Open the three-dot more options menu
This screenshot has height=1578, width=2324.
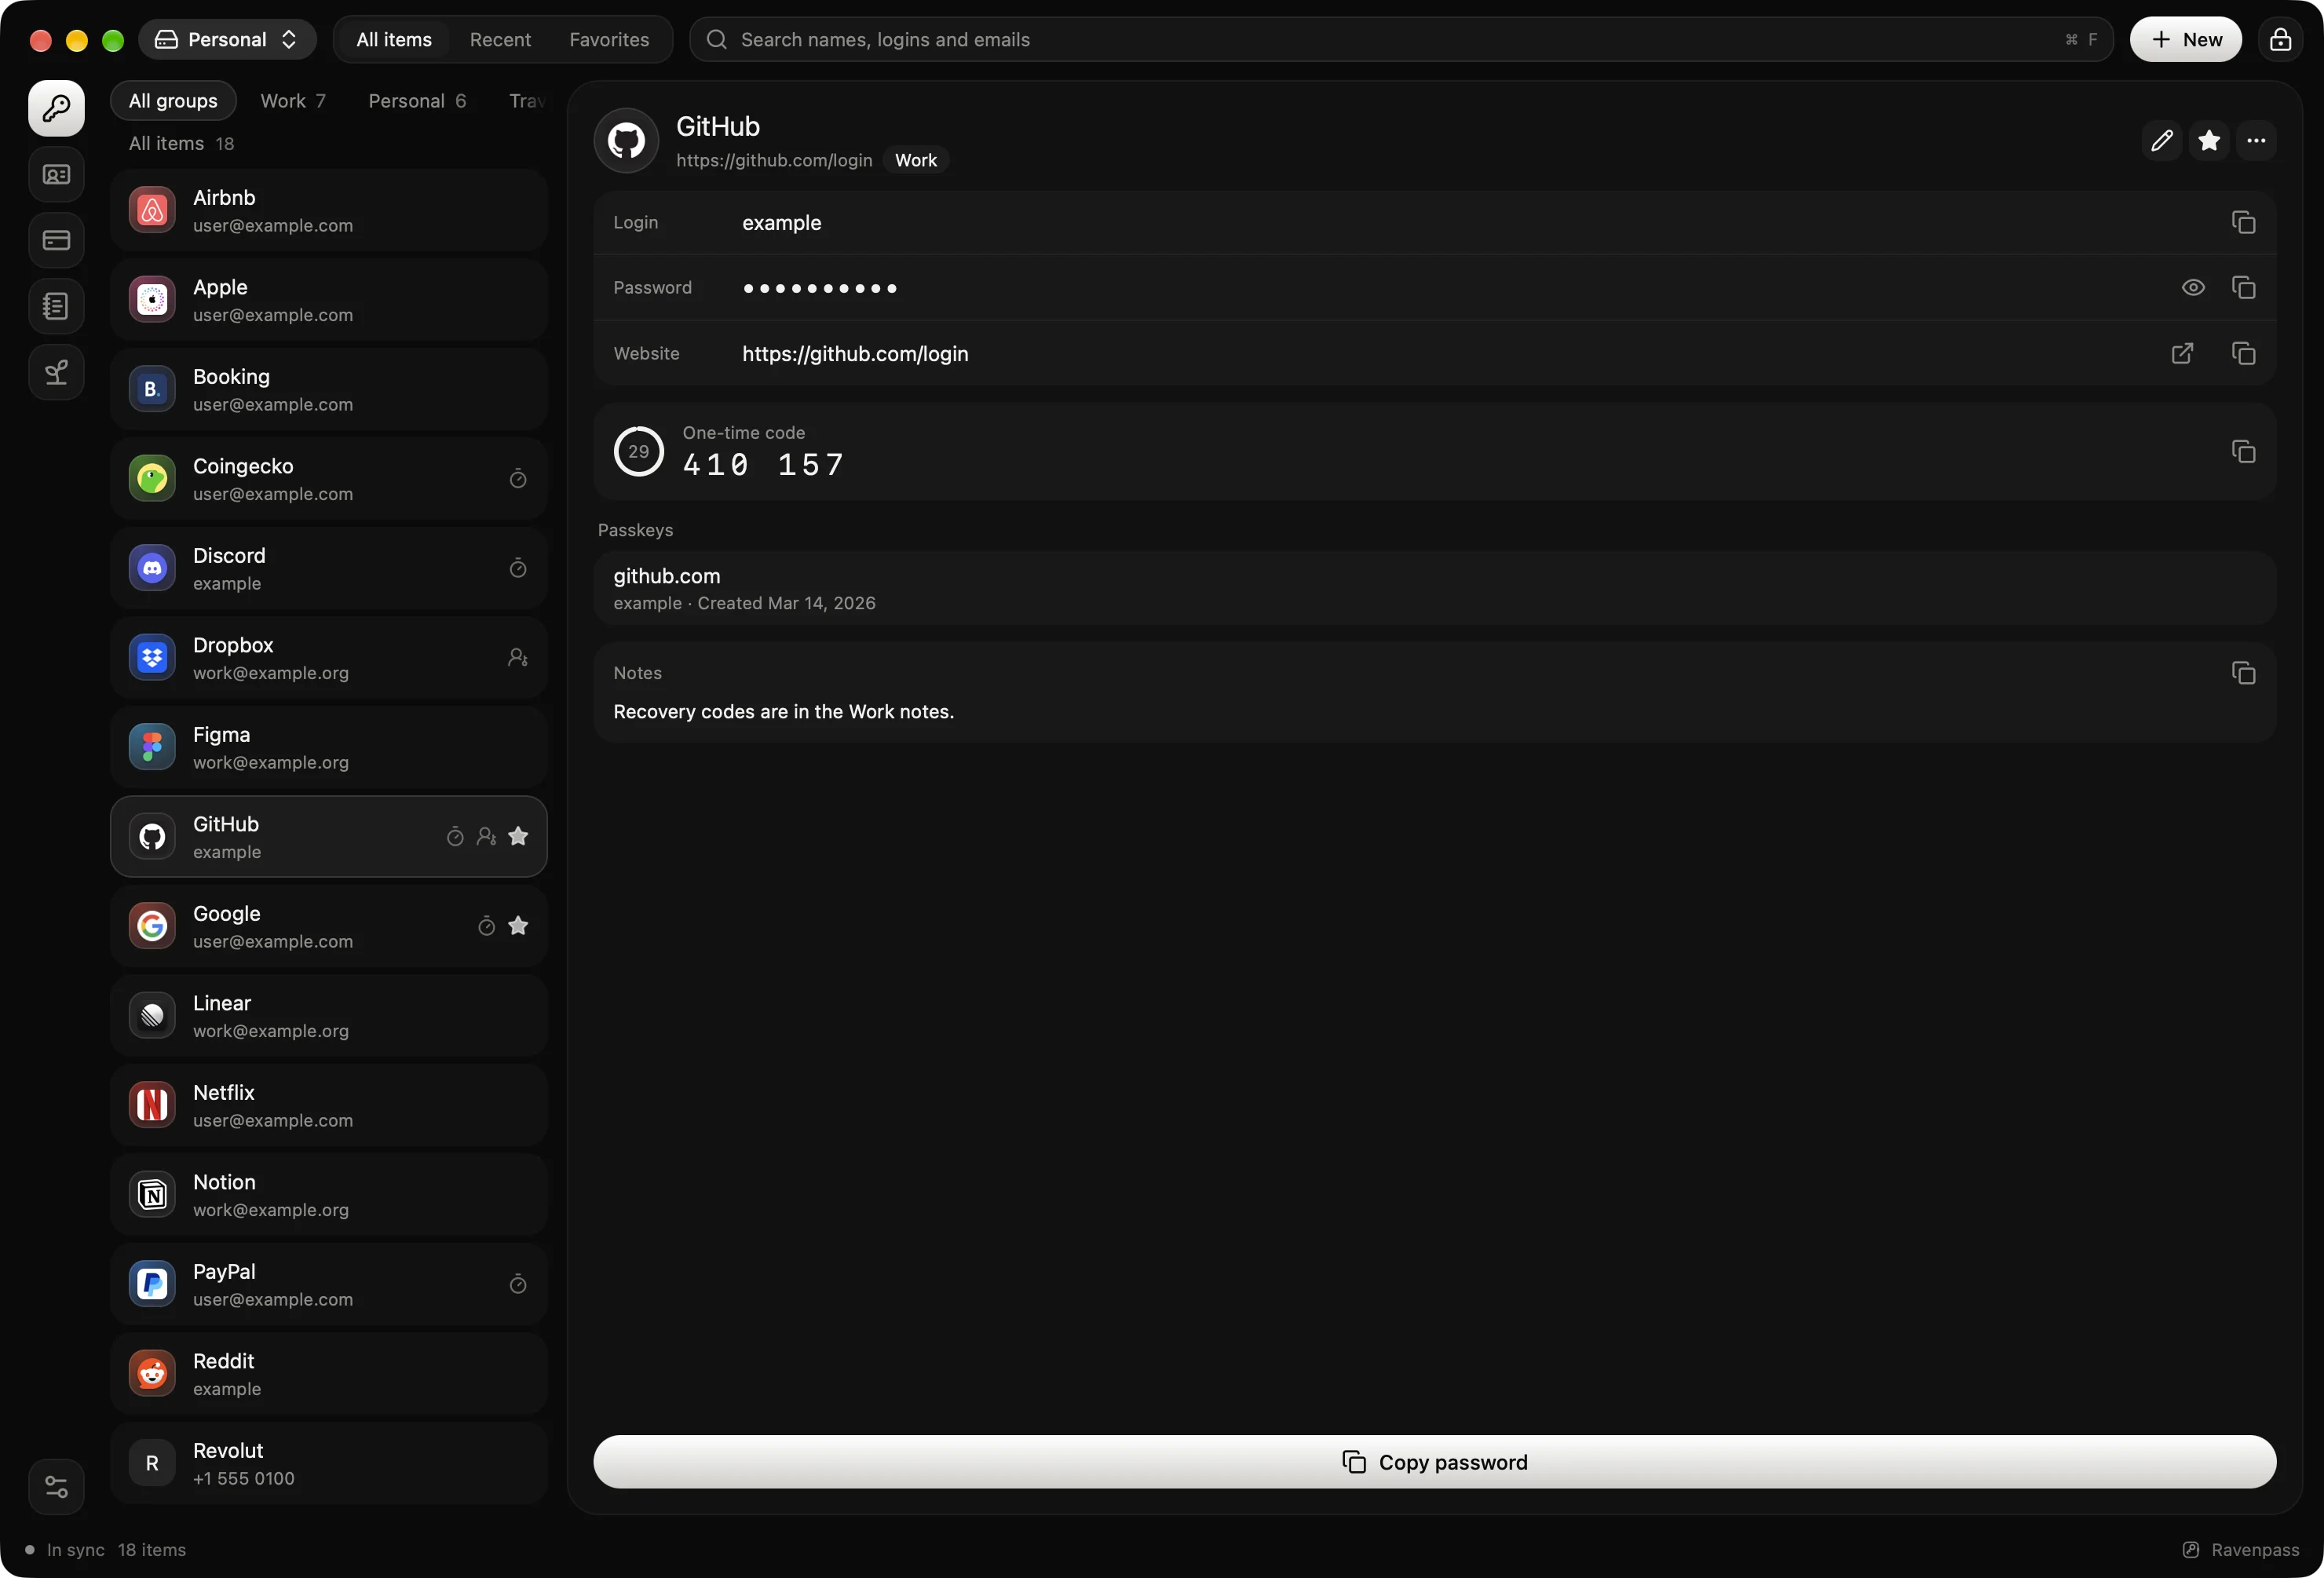(x=2256, y=141)
